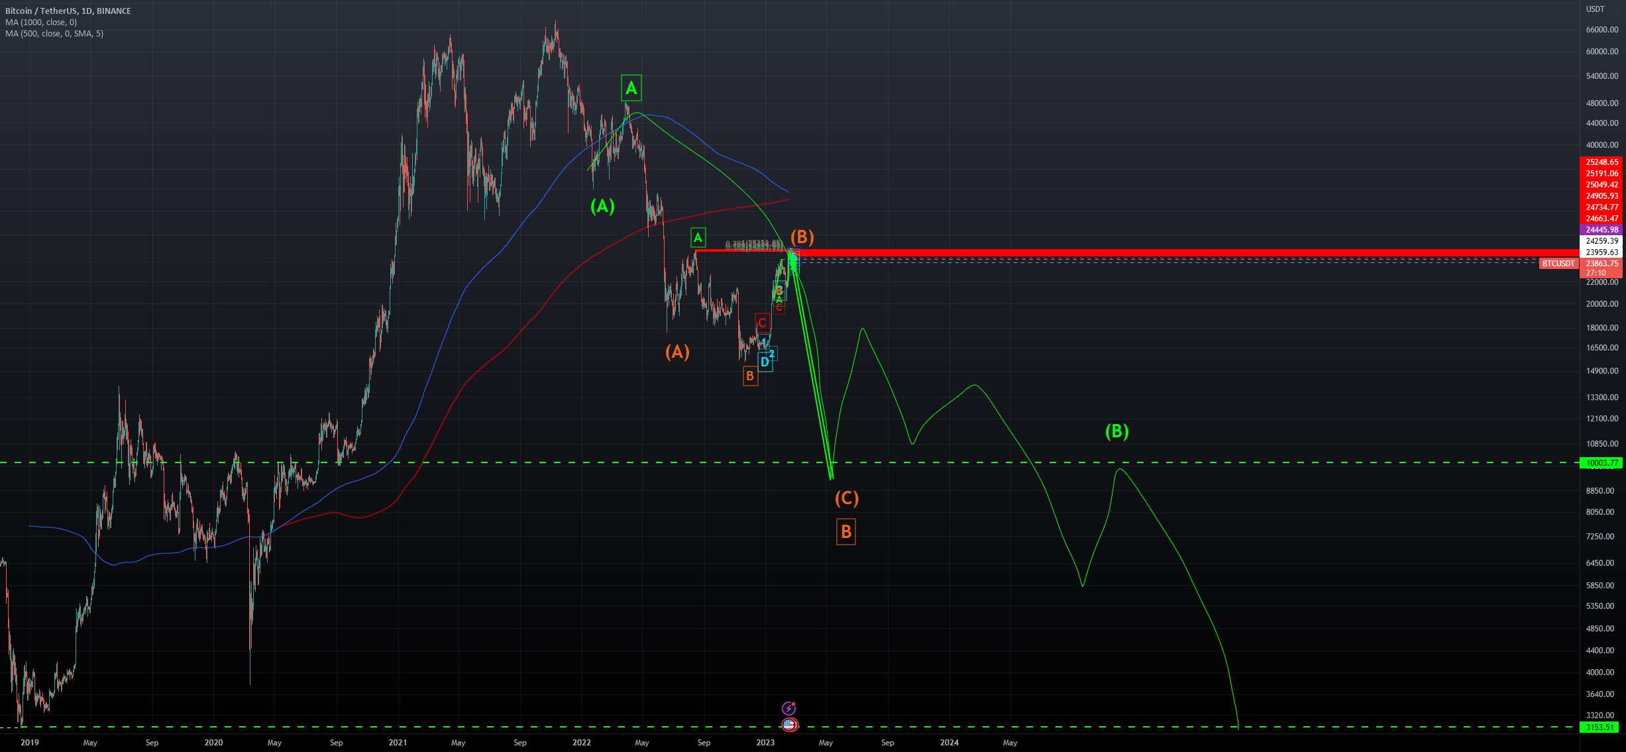1626x752 pixels.
Task: Select the orange (B) wave label at red line
Action: (802, 237)
